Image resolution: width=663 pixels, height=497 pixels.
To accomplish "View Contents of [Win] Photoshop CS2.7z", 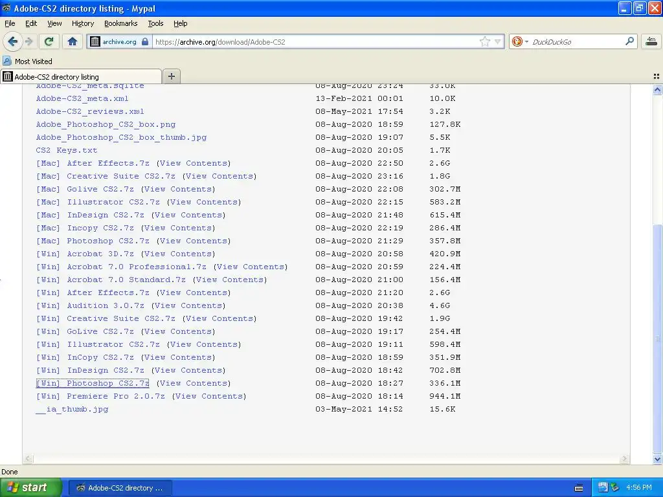I will click(194, 383).
